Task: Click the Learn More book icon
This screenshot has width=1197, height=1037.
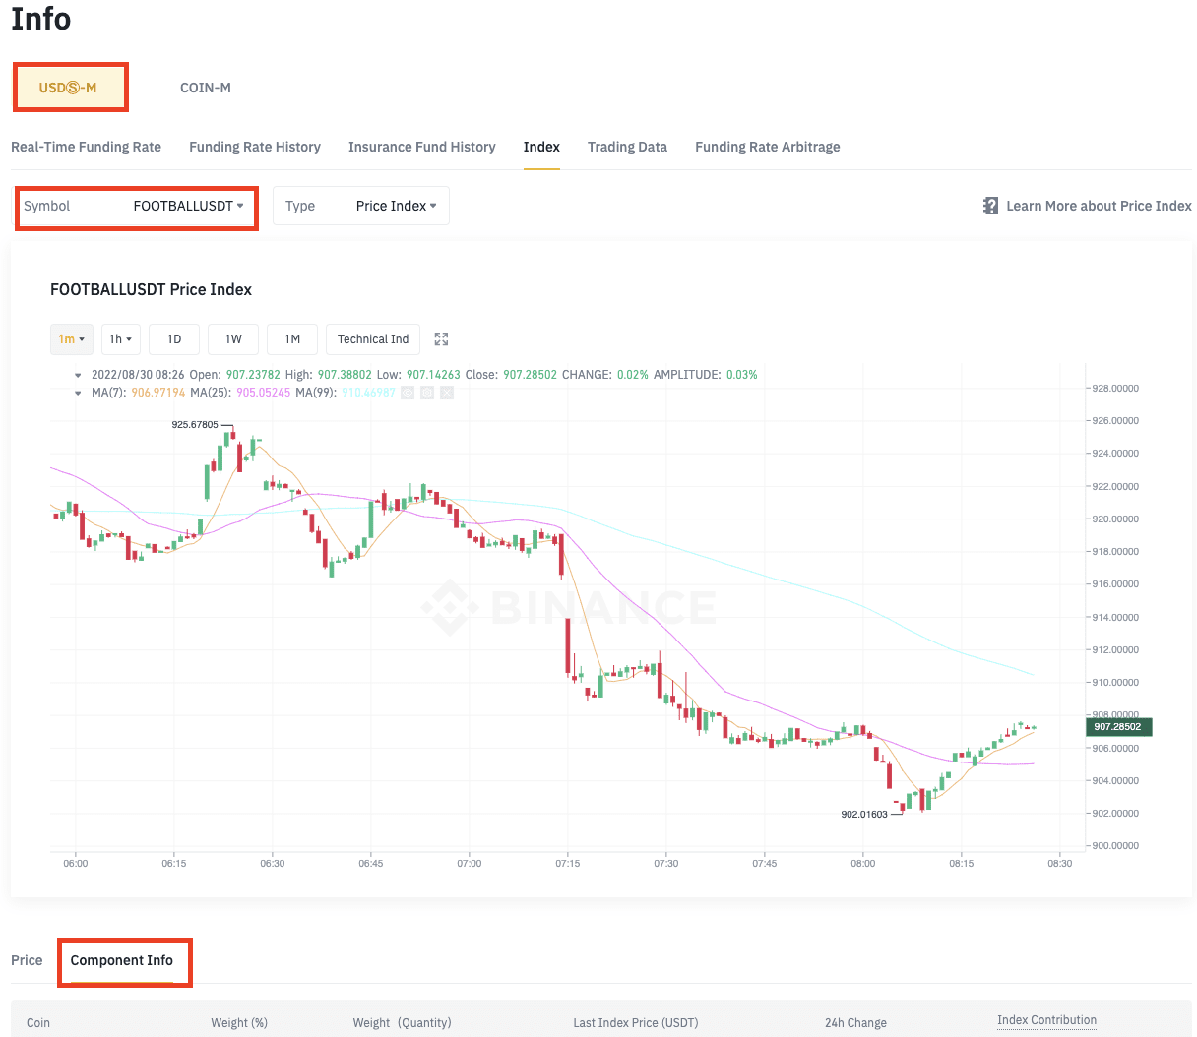Action: click(x=990, y=206)
